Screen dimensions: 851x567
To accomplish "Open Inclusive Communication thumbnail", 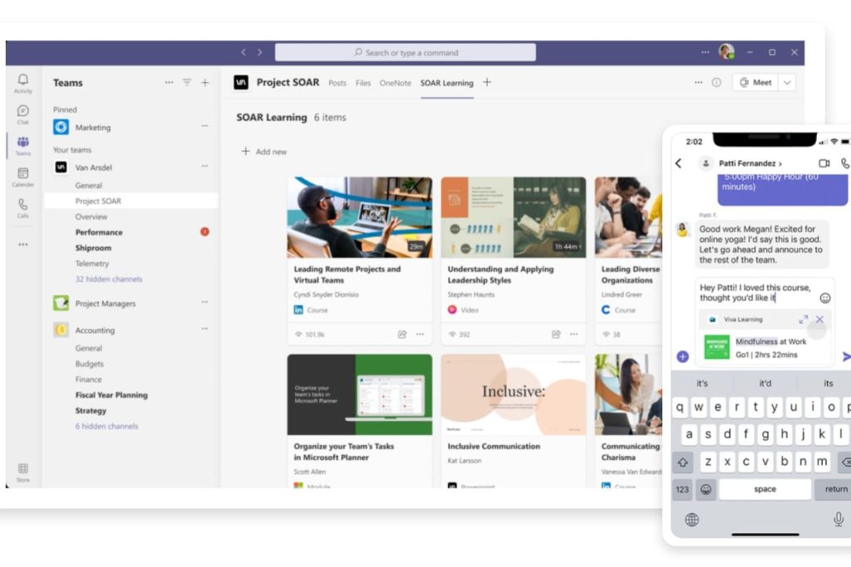I will [x=514, y=394].
